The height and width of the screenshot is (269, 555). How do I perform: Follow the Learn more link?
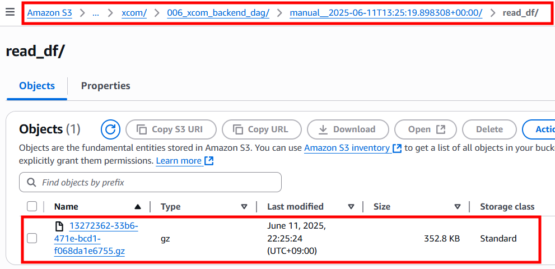click(180, 161)
